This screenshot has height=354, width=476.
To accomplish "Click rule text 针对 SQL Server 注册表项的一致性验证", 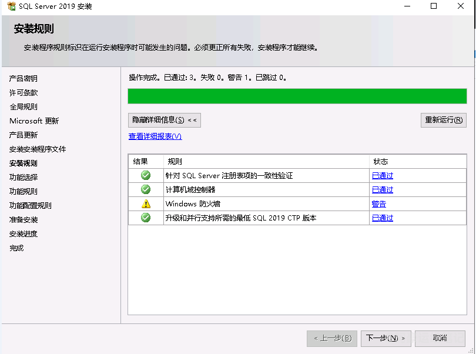I will click(x=229, y=176).
